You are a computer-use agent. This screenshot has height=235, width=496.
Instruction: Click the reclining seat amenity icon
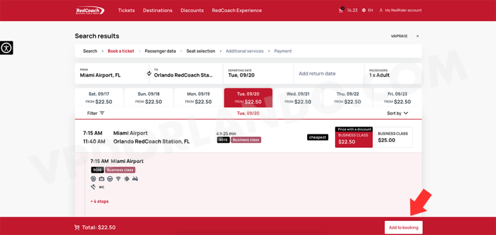click(x=93, y=187)
